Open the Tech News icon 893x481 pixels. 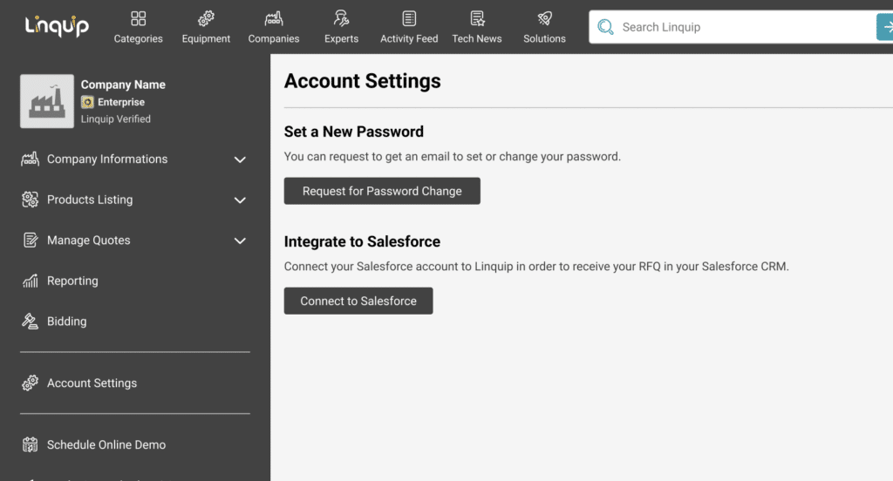click(477, 19)
